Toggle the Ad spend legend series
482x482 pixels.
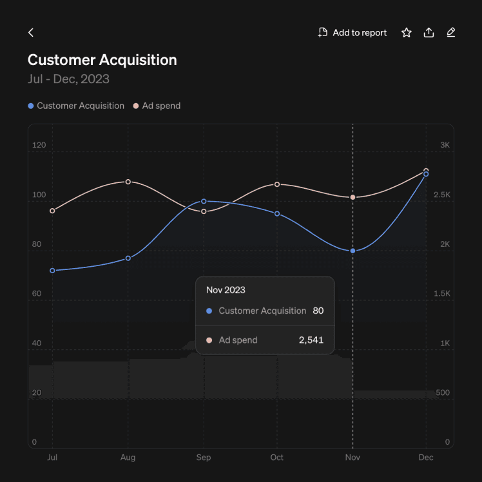point(157,106)
